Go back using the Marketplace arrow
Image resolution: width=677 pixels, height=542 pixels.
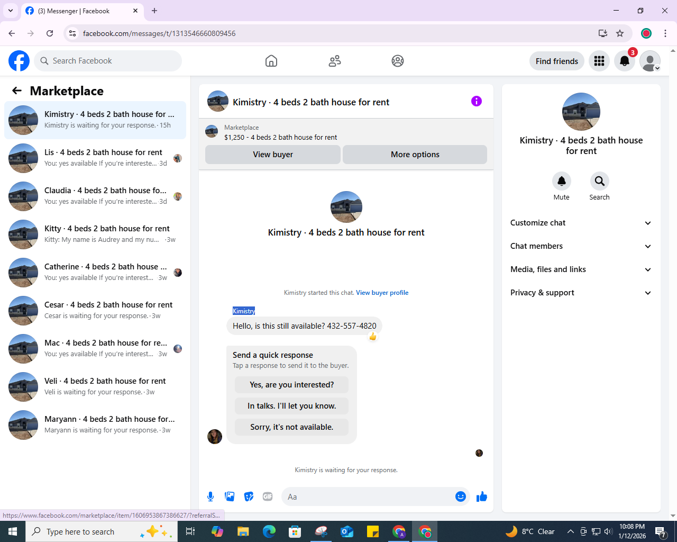(17, 91)
